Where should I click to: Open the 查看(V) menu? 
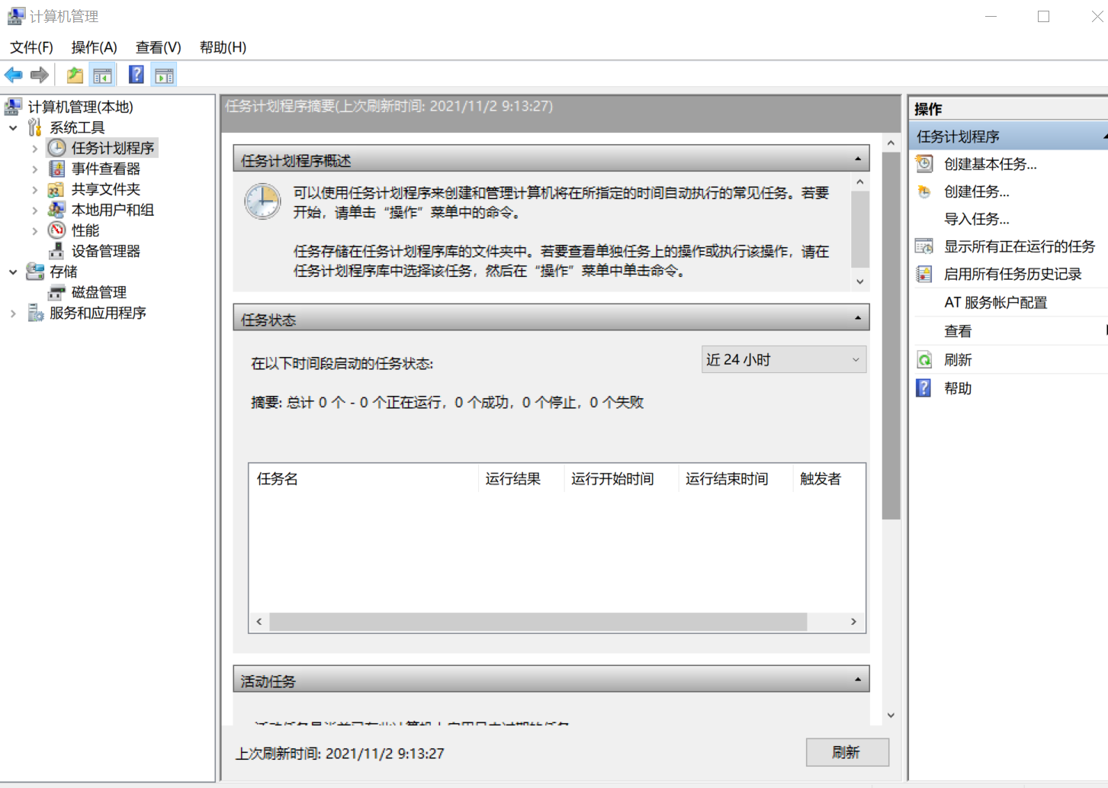tap(159, 47)
